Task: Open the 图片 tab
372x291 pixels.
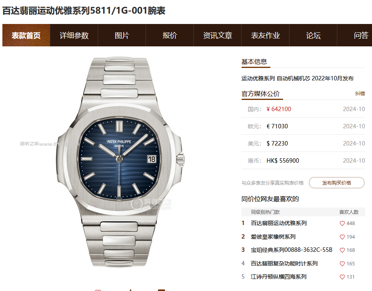Action: [x=122, y=35]
